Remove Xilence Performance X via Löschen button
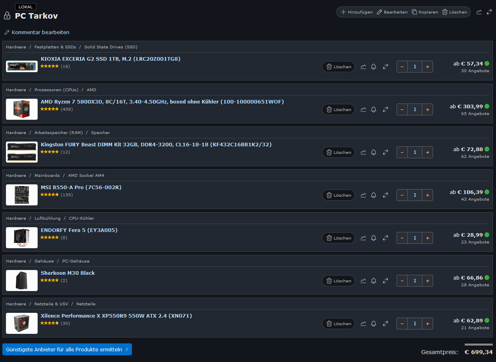Viewport: 496px width, 362px height. [338, 324]
